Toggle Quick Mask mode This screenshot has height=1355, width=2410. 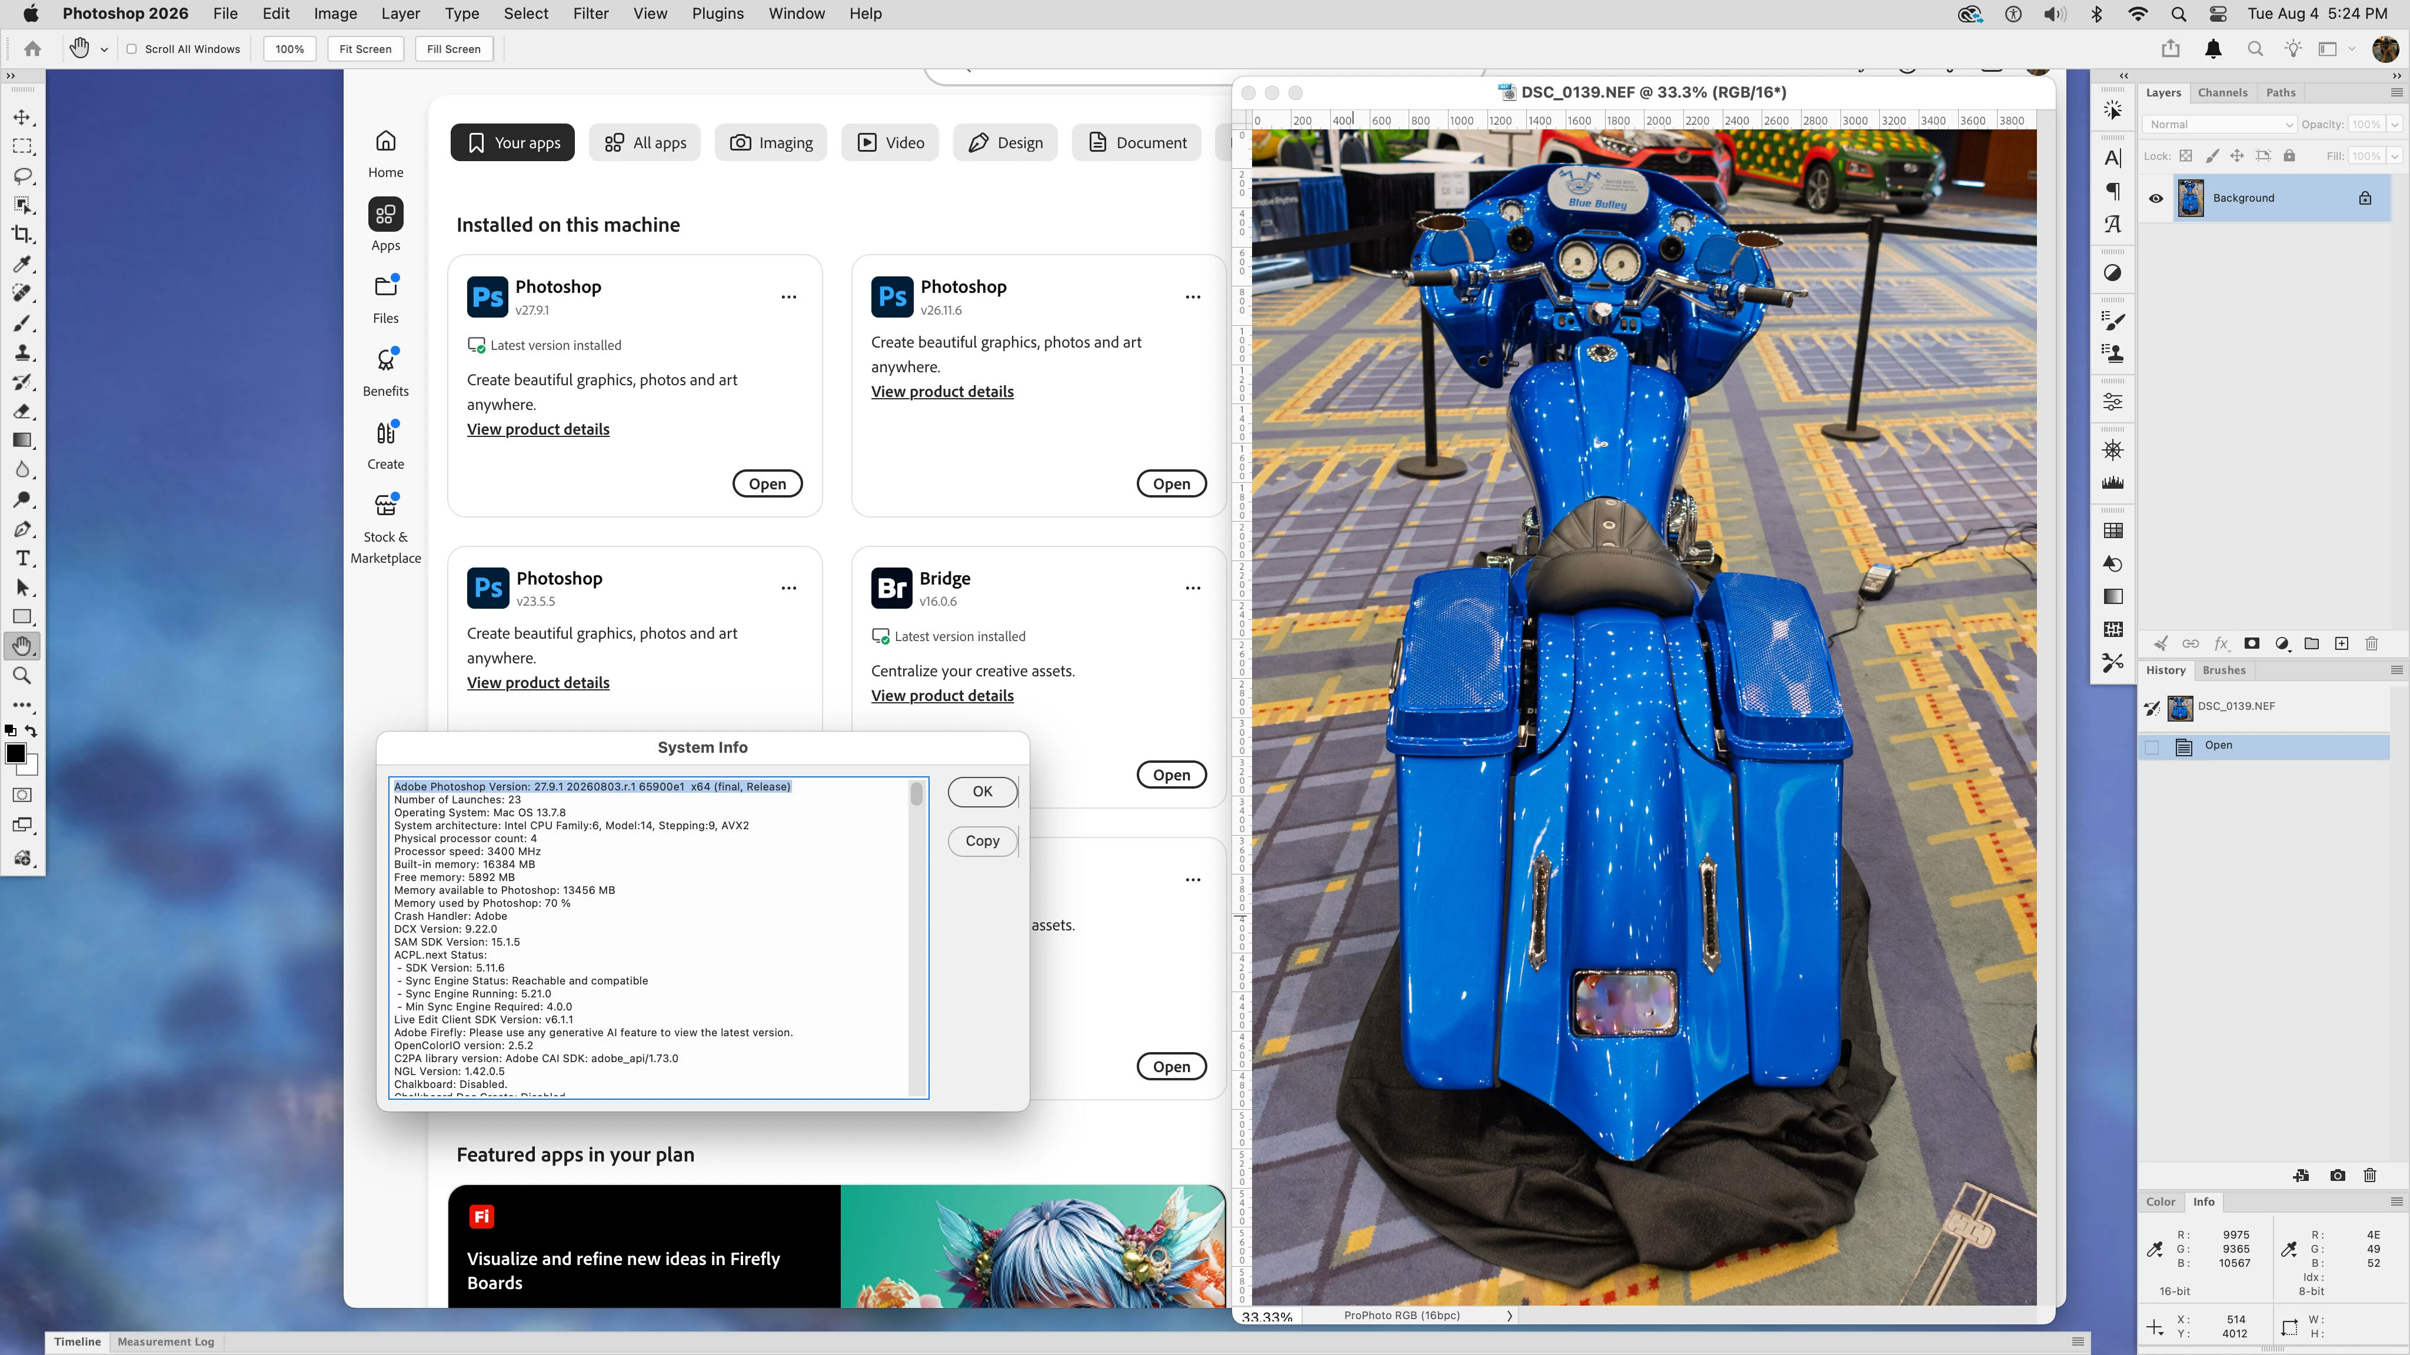click(x=22, y=795)
